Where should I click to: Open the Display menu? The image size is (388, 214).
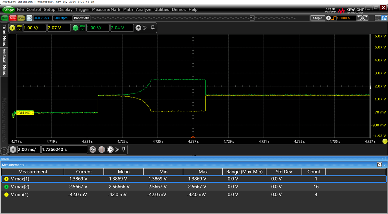(65, 10)
